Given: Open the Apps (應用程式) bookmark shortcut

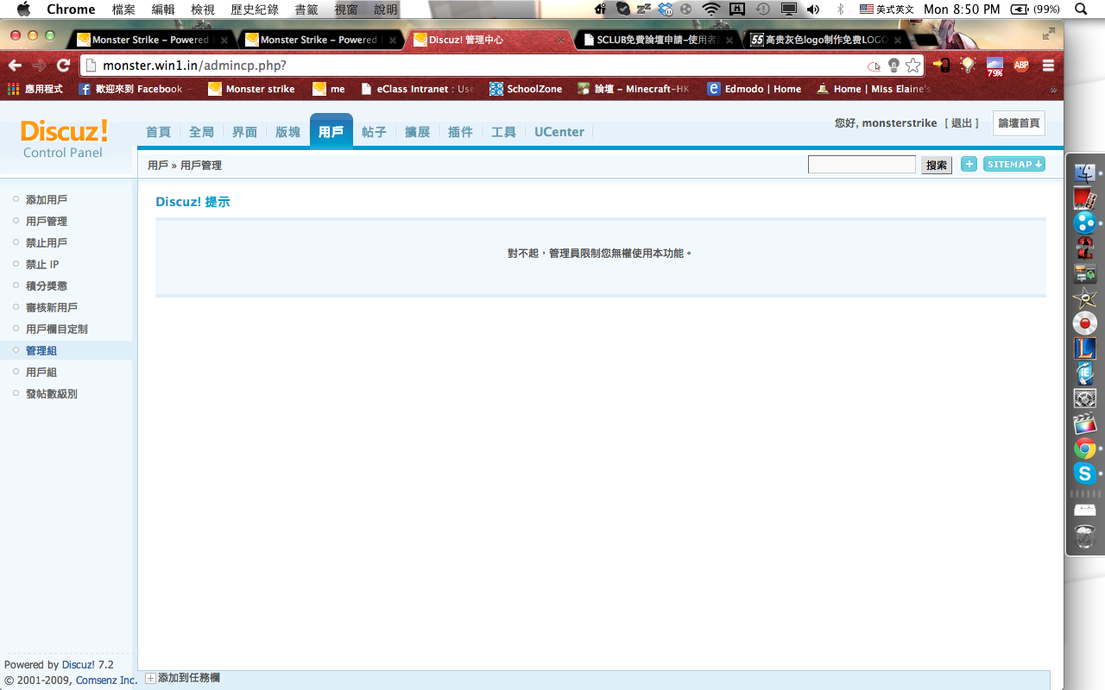Looking at the screenshot, I should (x=35, y=89).
